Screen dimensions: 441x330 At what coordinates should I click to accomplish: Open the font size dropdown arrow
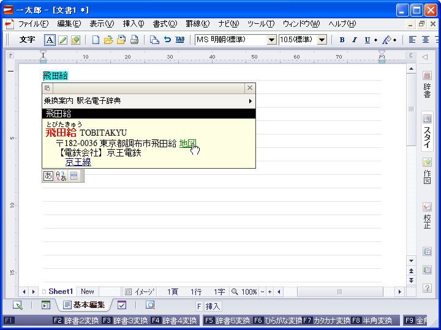[322, 40]
